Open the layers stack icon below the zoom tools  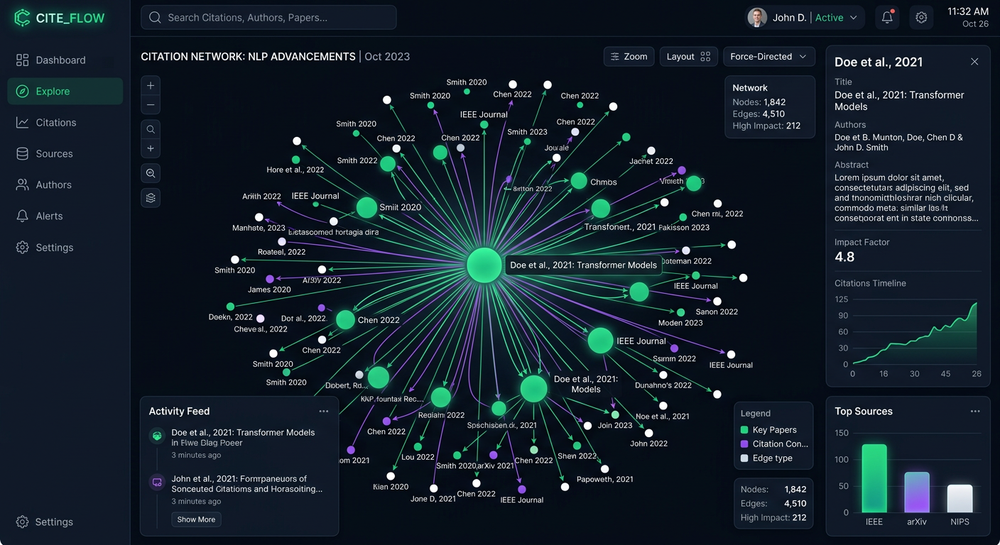[x=150, y=197]
